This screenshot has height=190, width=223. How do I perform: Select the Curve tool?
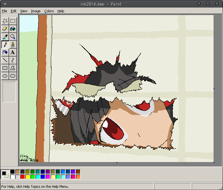pyautogui.click(x=13, y=60)
